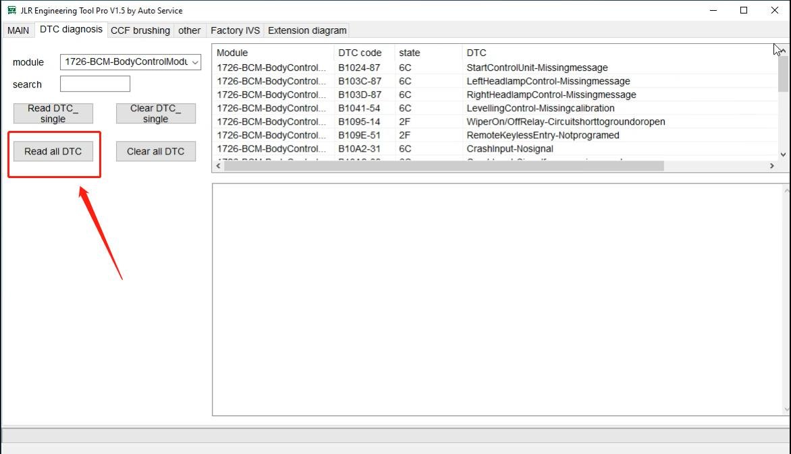Select the B1041-54 DTC code cell
The width and height of the screenshot is (791, 454).
[x=359, y=109]
